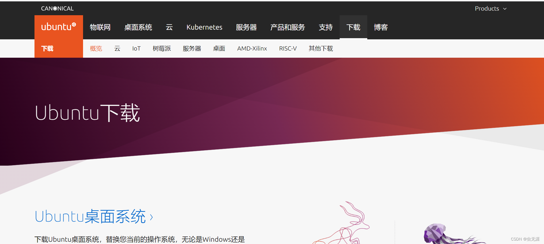Screen dimensions: 544x244
Task: Open the 桌面 downloads tab
Action: click(219, 49)
